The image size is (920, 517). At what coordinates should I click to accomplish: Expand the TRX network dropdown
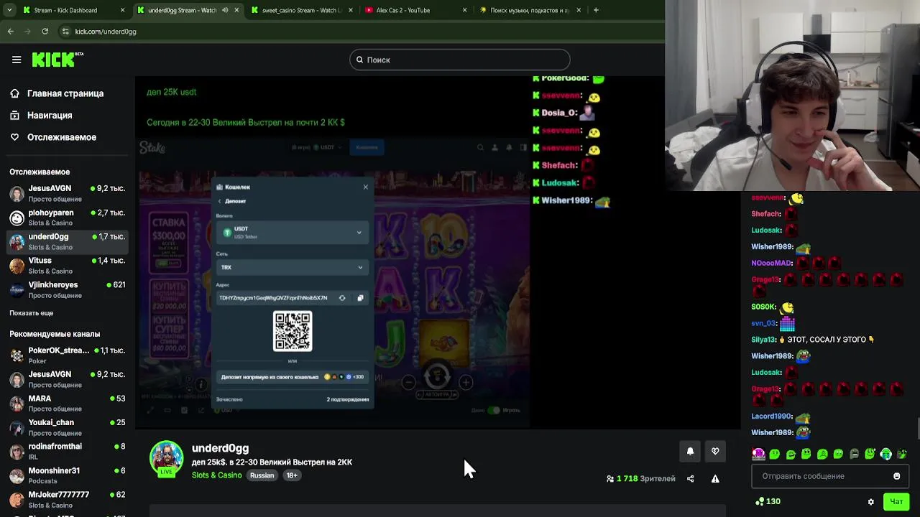293,267
